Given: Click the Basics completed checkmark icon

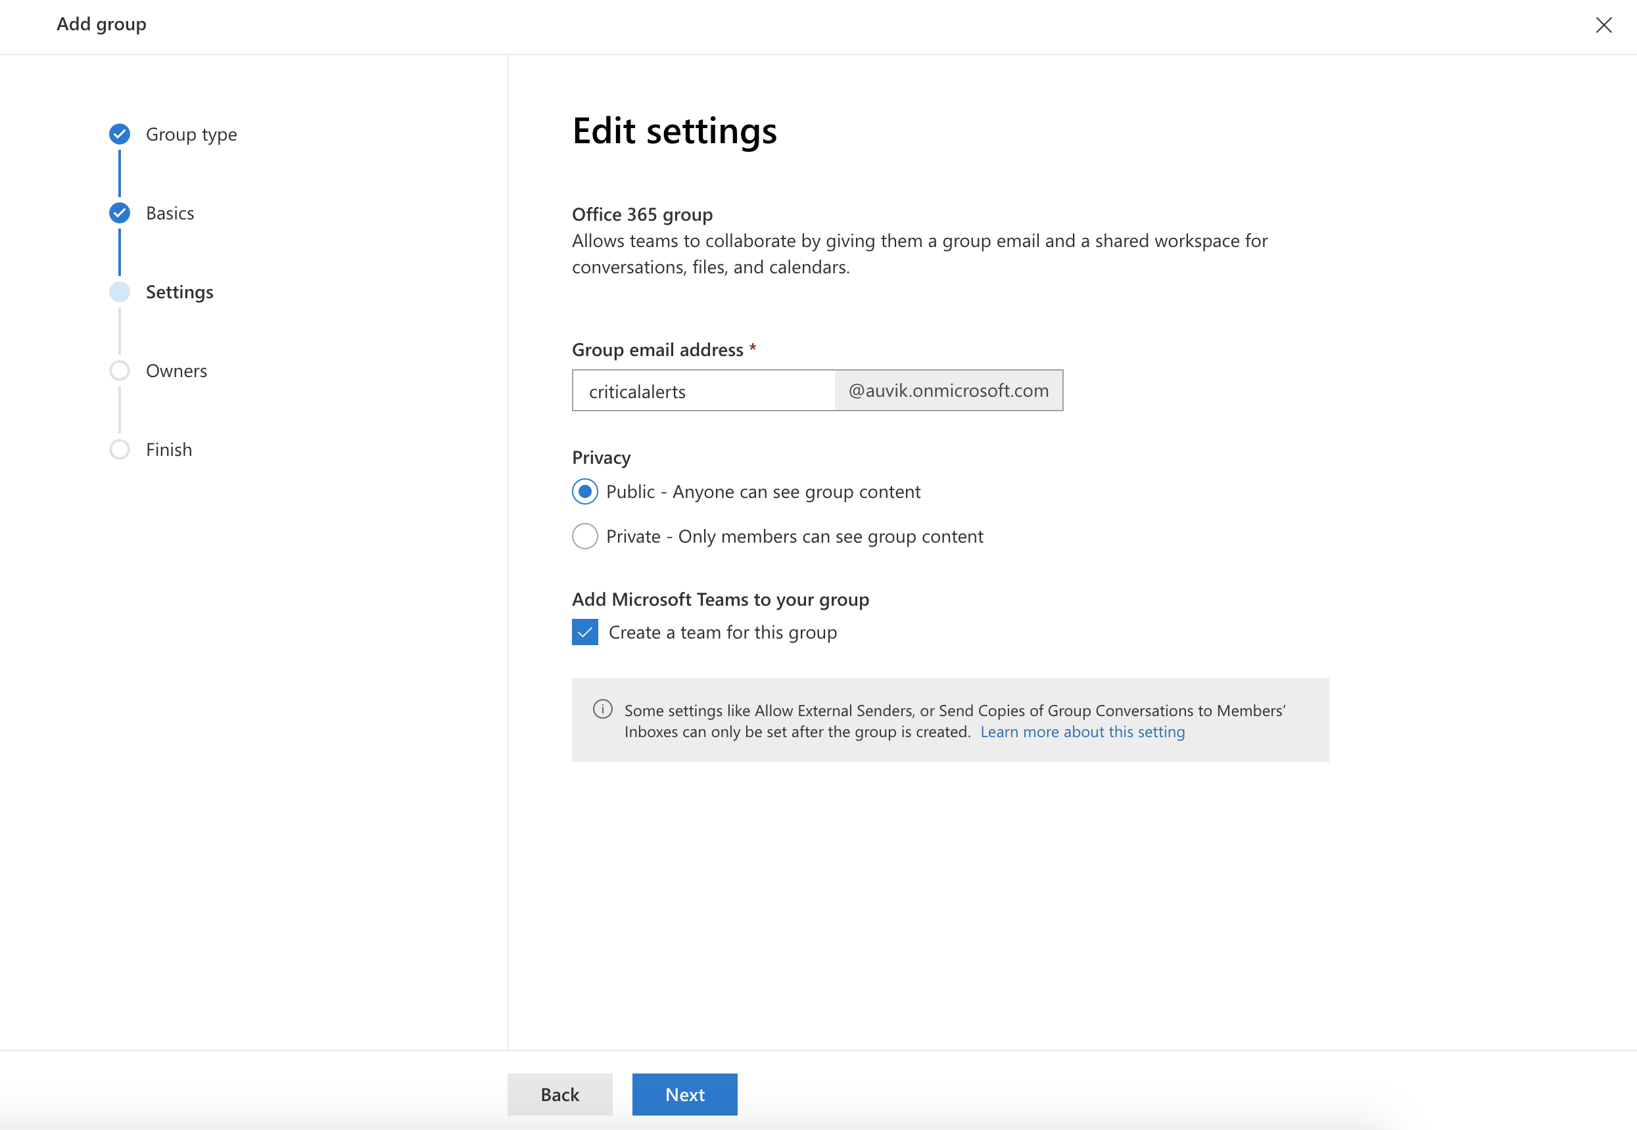Looking at the screenshot, I should tap(120, 212).
